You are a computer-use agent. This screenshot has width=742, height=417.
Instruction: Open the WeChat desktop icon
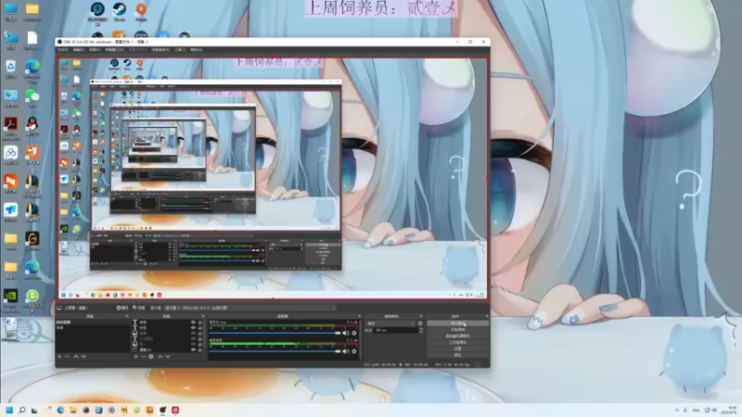pyautogui.click(x=32, y=98)
